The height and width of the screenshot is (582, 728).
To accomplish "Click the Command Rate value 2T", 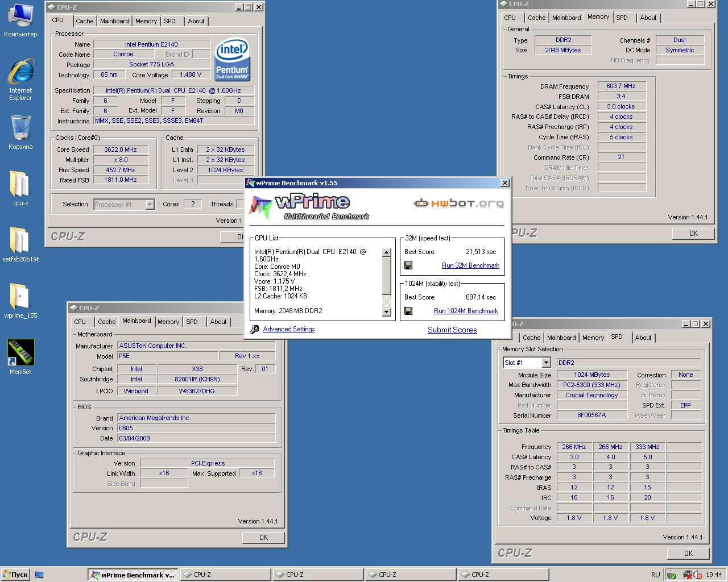I will 622,157.
